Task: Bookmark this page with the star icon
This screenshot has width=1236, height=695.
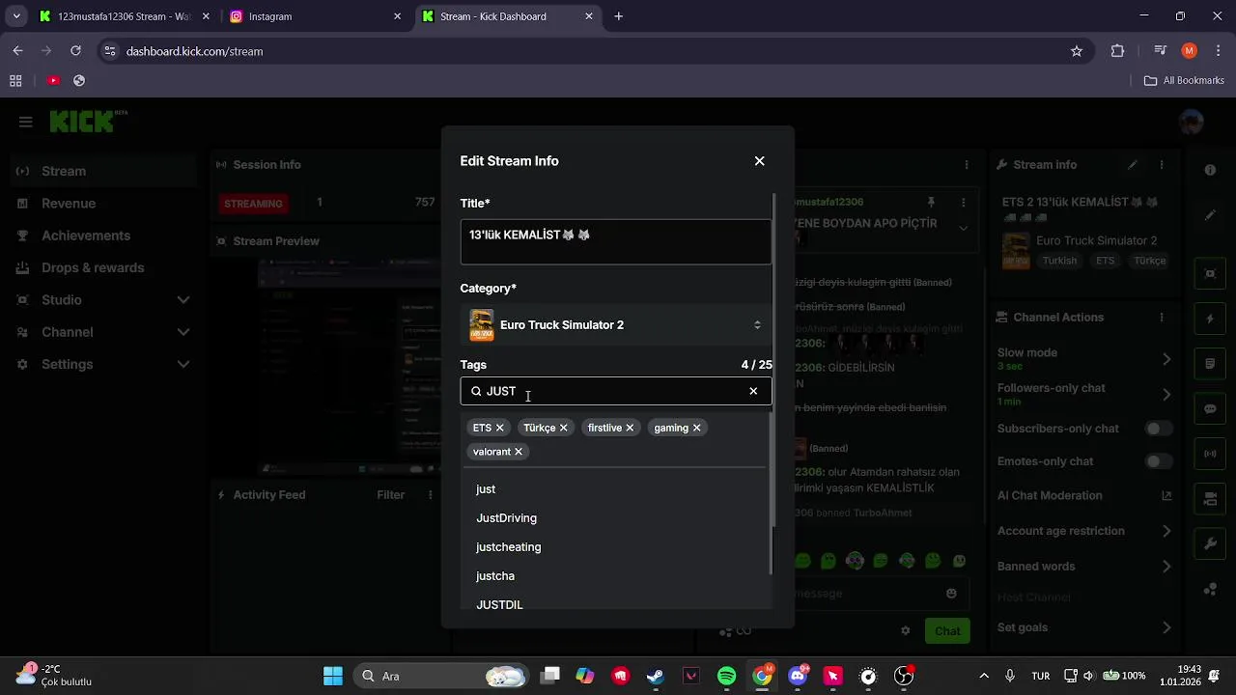Action: (1077, 51)
